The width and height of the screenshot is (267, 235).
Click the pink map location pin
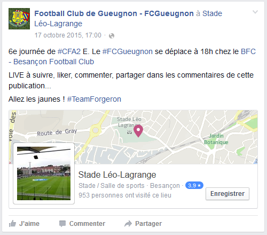(x=138, y=131)
